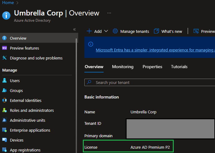Image resolution: width=215 pixels, height=153 pixels.
Task: Expand the Add dropdown chevron
Action: click(x=106, y=31)
